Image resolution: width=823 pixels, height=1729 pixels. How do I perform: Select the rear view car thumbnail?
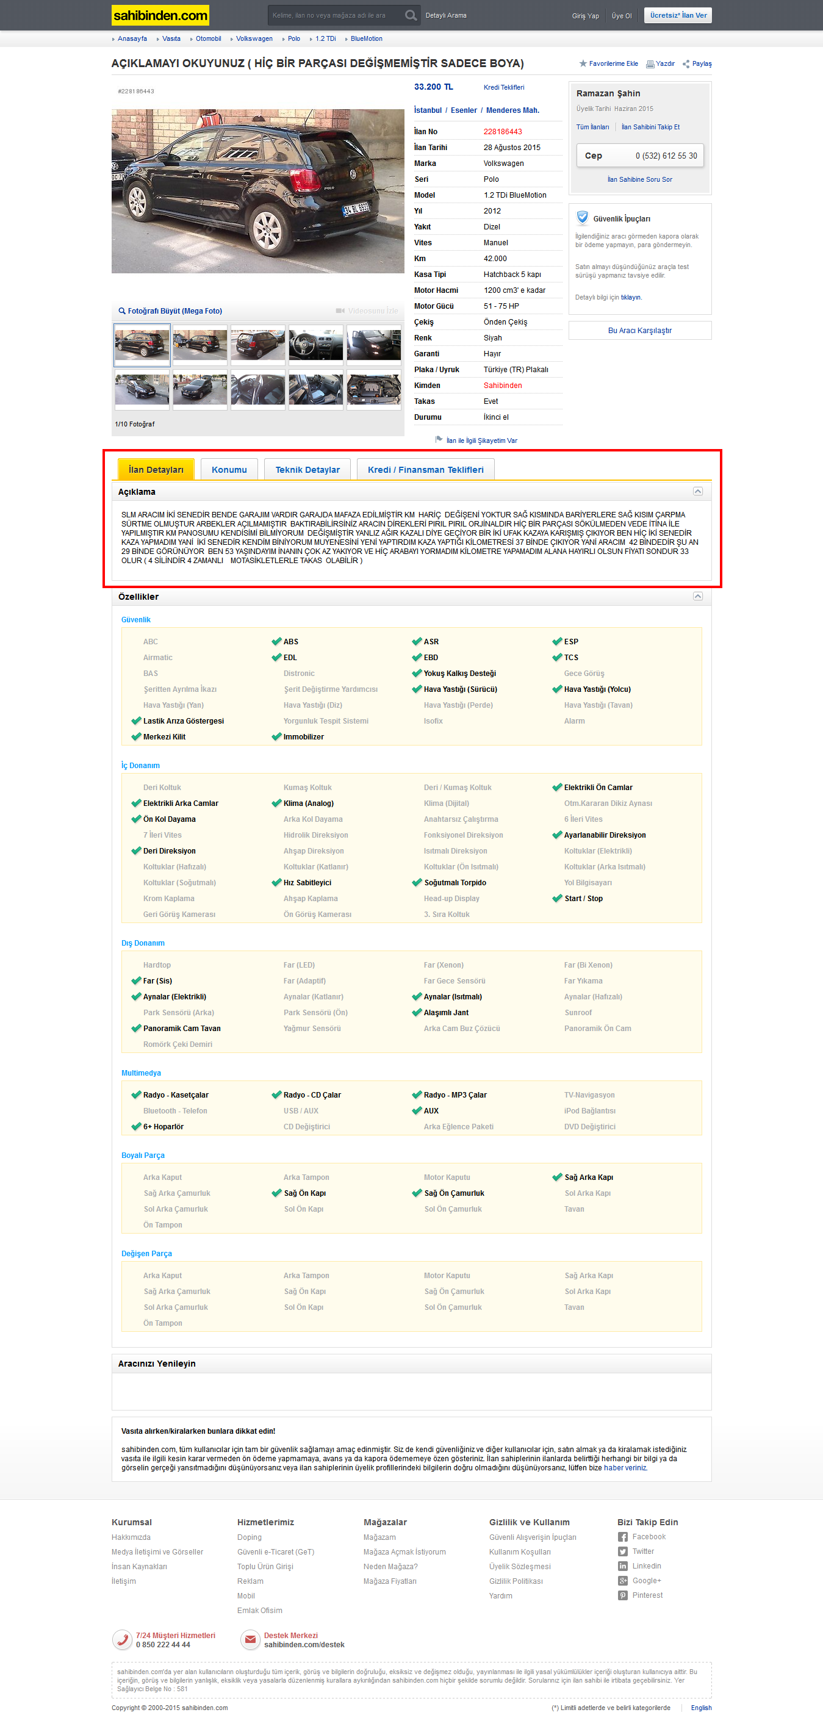coord(258,344)
